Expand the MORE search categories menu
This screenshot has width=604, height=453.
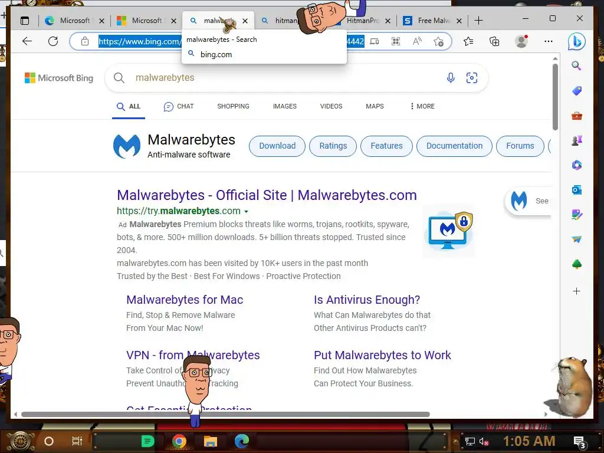pos(422,106)
